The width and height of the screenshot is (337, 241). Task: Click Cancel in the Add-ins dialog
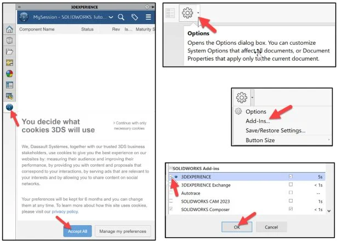click(271, 227)
